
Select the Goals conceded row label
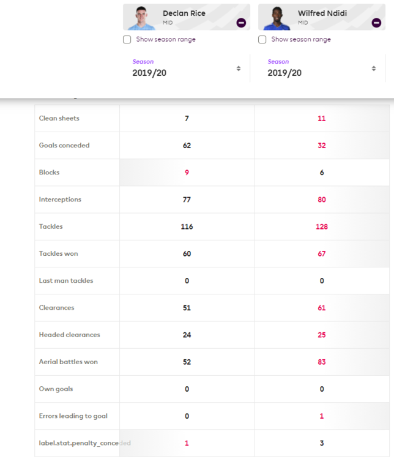point(64,145)
